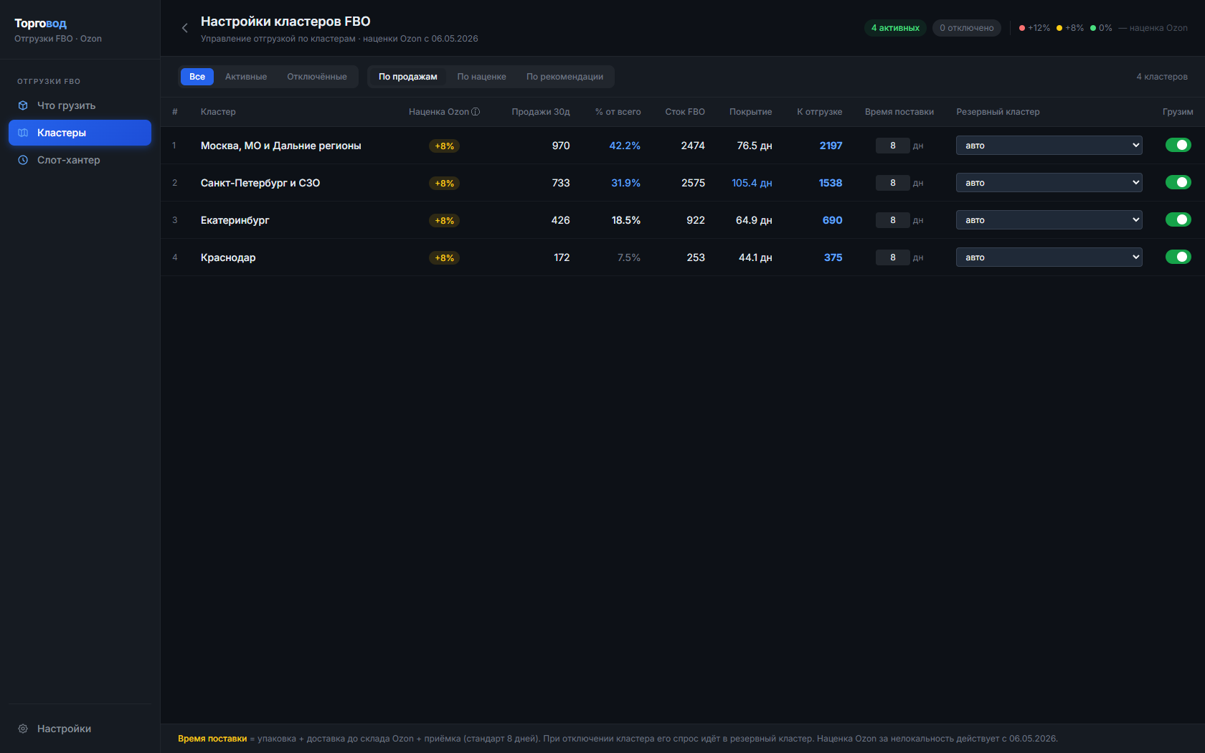Sort clusters 'По наценке'
The width and height of the screenshot is (1205, 753).
pyautogui.click(x=482, y=77)
